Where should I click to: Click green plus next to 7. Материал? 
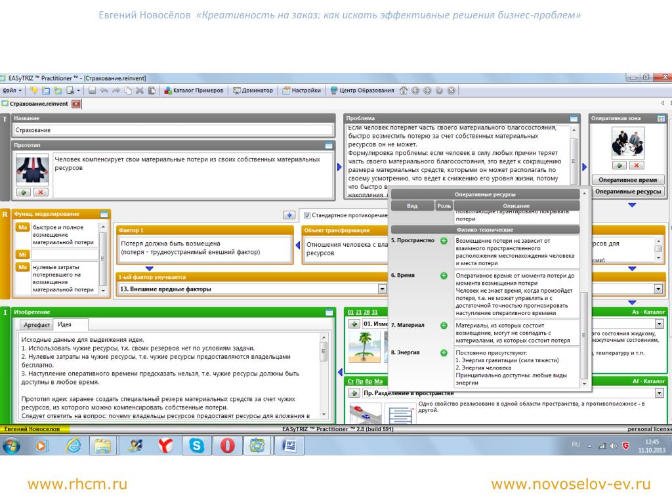(x=444, y=325)
